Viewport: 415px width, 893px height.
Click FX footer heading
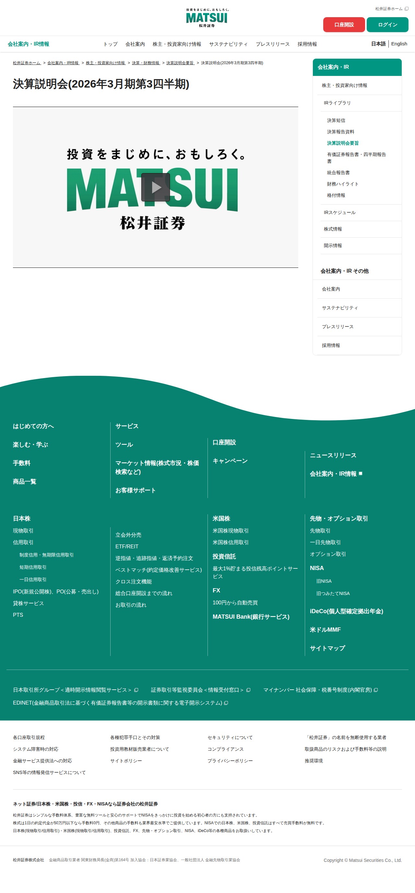coord(216,590)
